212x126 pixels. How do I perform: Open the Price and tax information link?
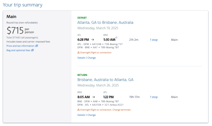point(20,46)
